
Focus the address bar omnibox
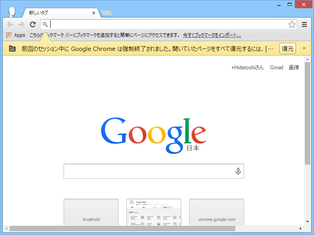168,25
